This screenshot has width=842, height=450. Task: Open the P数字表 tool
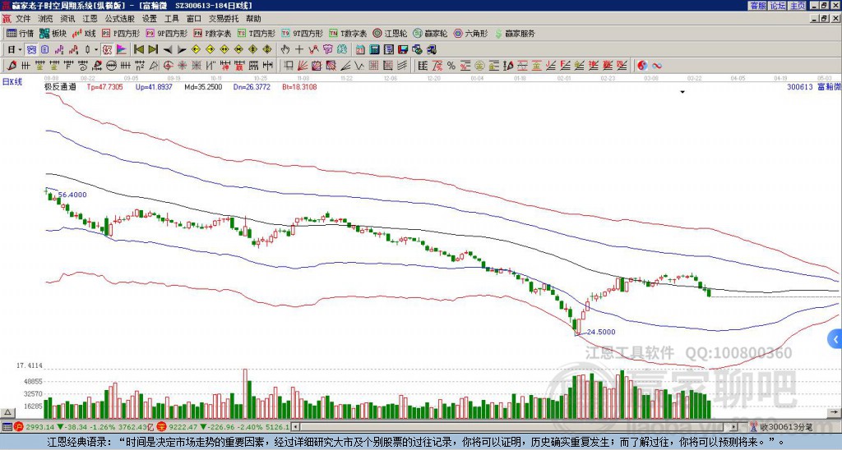pyautogui.click(x=213, y=33)
